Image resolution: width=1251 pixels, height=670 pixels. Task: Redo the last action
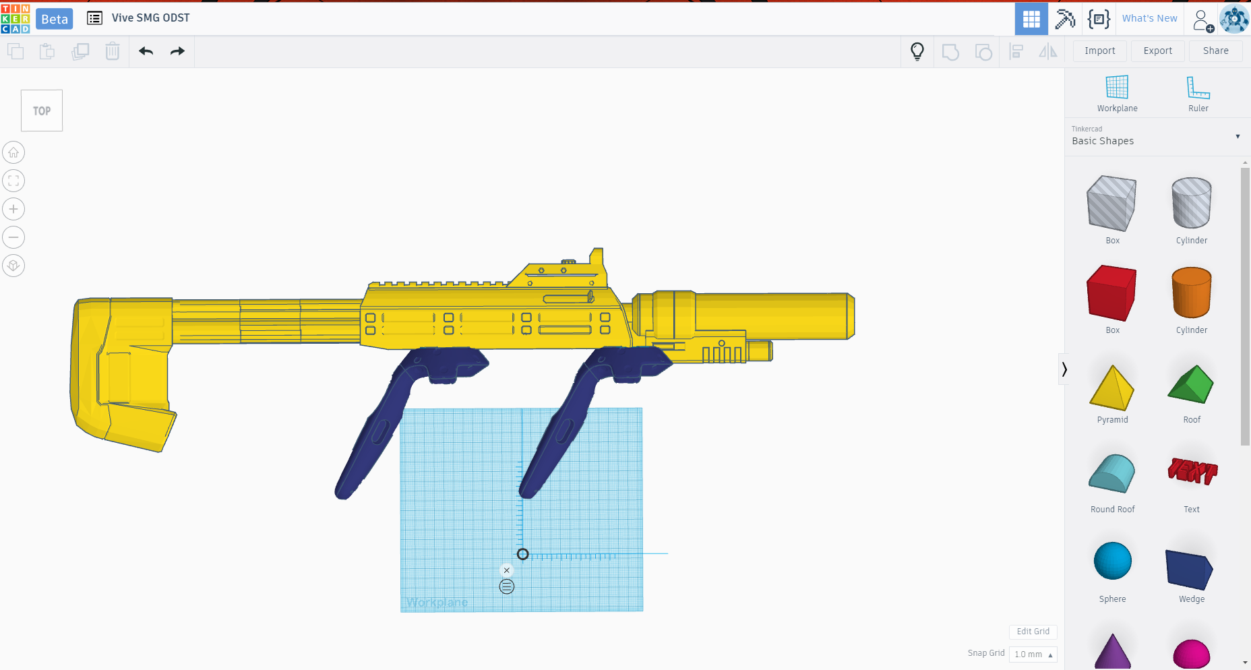pos(177,51)
